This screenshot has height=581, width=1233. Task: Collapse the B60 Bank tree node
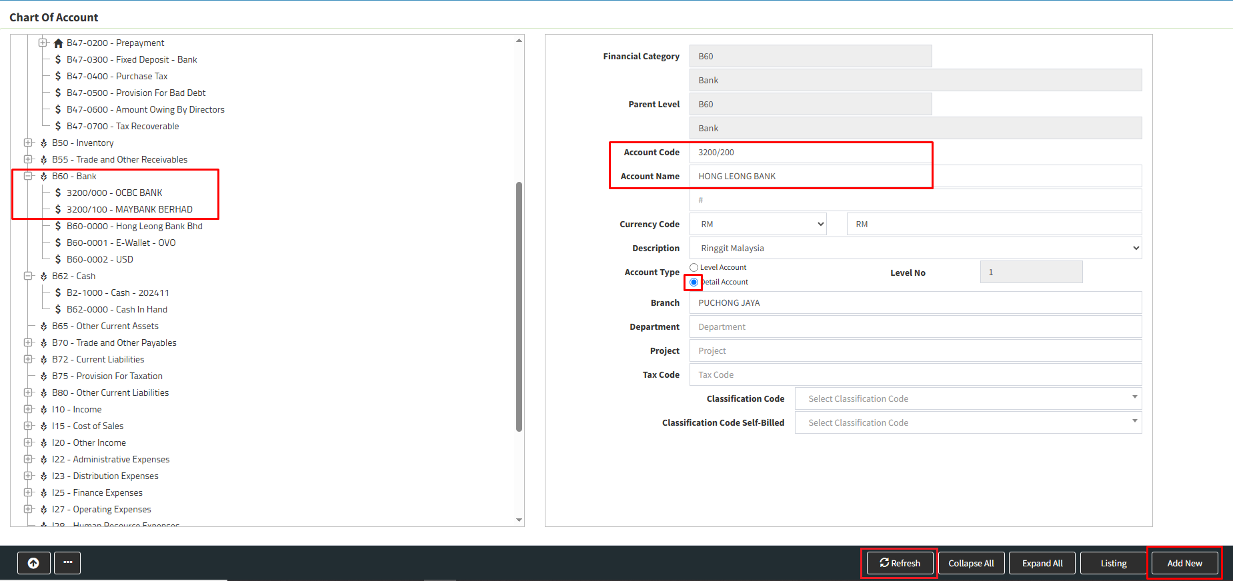(x=28, y=176)
